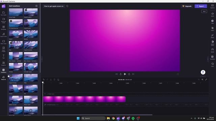Image resolution: width=216 pixels, height=121 pixels.
Task: Click the round help question-mark button
Action: (203, 72)
